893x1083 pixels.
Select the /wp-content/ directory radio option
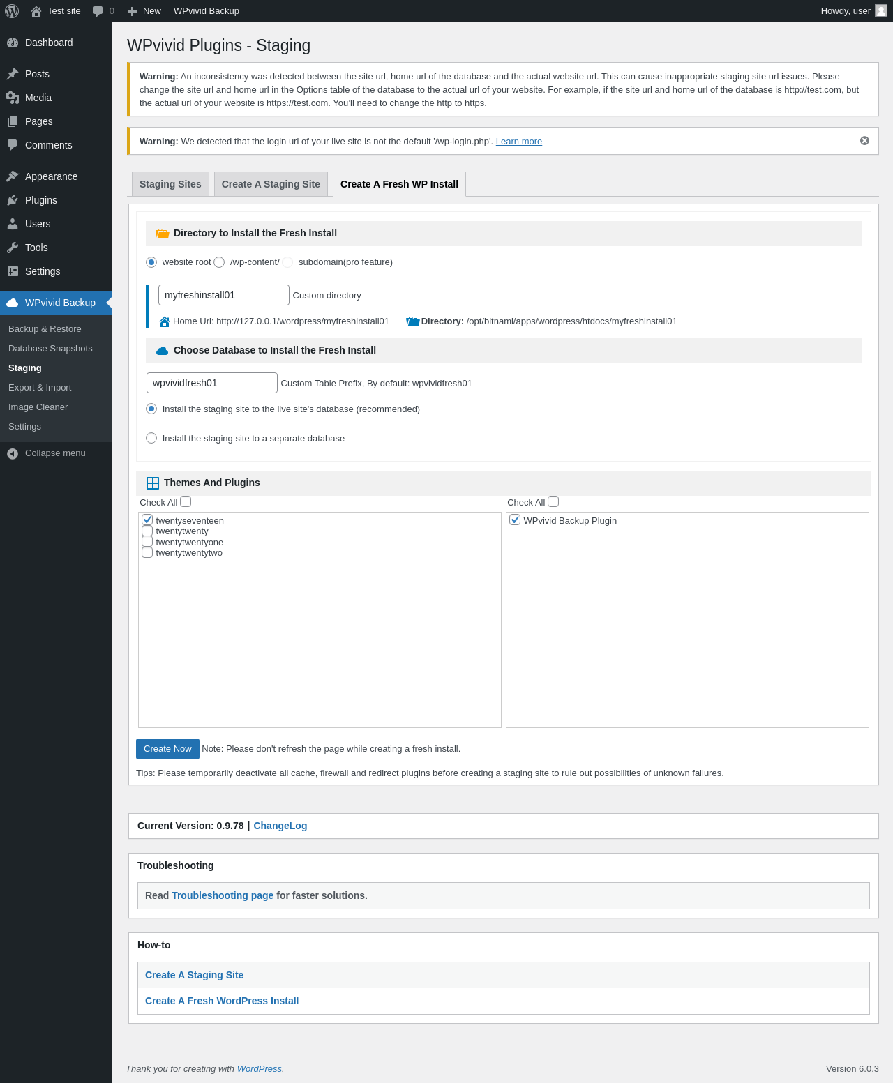[219, 262]
